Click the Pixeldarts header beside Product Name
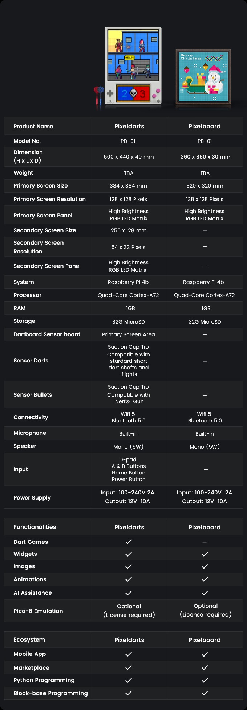Image resolution: width=247 pixels, height=710 pixels. 129,127
